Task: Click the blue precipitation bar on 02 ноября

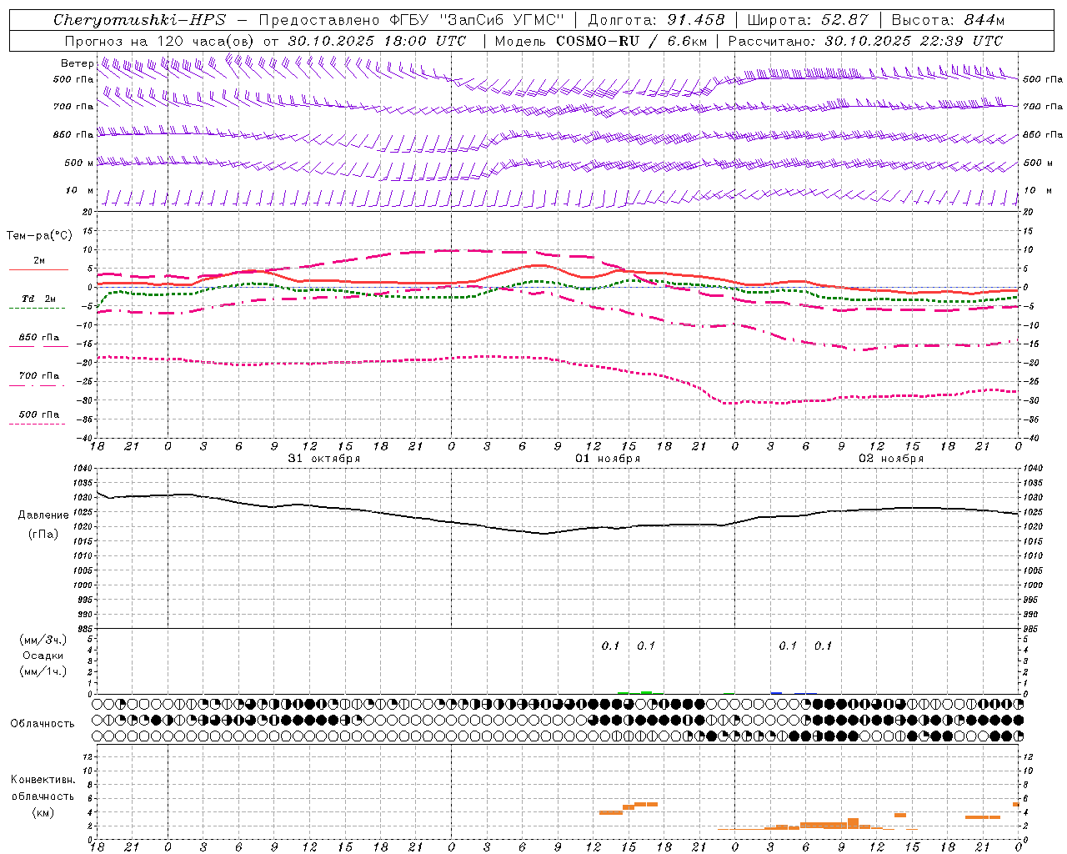Action: point(776,692)
